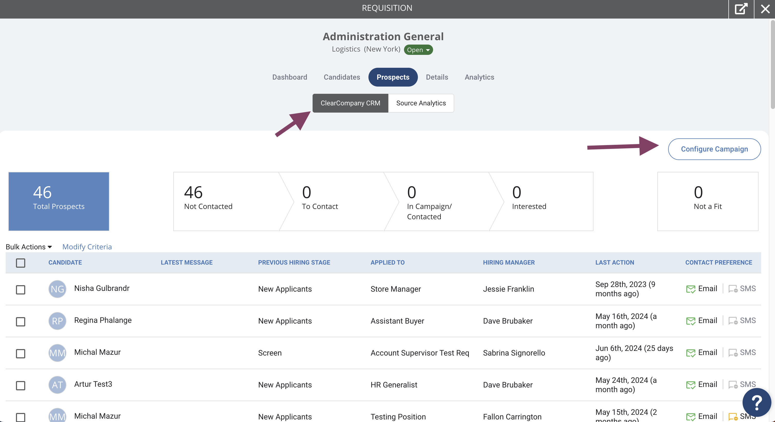Image resolution: width=775 pixels, height=422 pixels.
Task: Sort by LATEST MESSAGE column header
Action: [186, 263]
